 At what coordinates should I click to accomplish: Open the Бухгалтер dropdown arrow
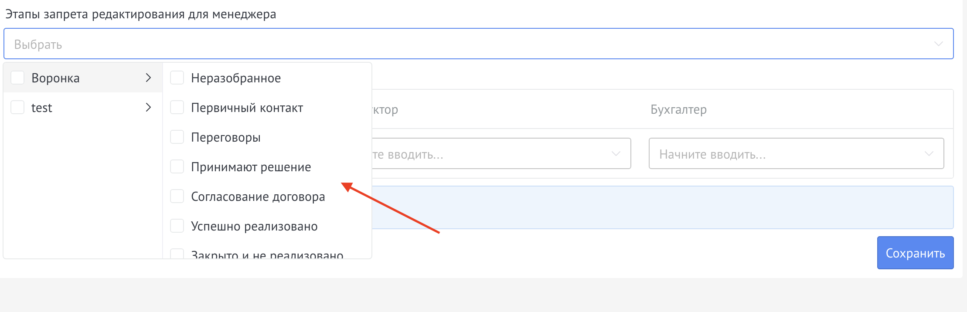tap(929, 154)
